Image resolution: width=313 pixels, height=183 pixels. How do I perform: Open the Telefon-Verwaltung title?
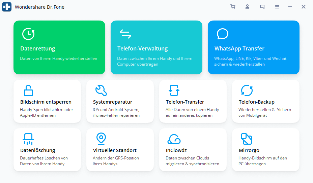pos(143,48)
